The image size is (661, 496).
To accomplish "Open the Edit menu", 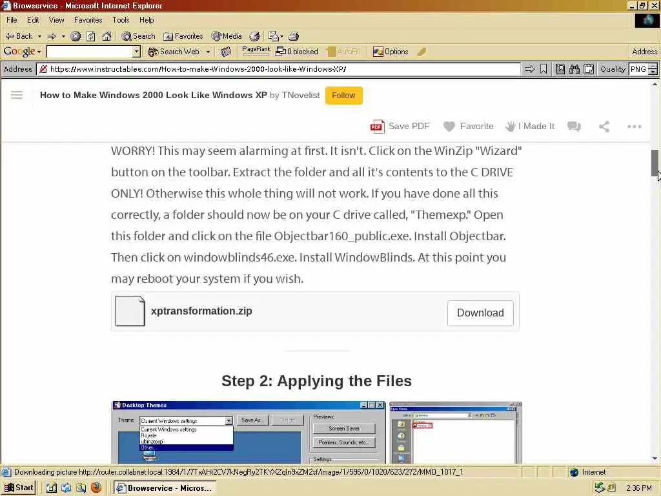I will pos(33,20).
